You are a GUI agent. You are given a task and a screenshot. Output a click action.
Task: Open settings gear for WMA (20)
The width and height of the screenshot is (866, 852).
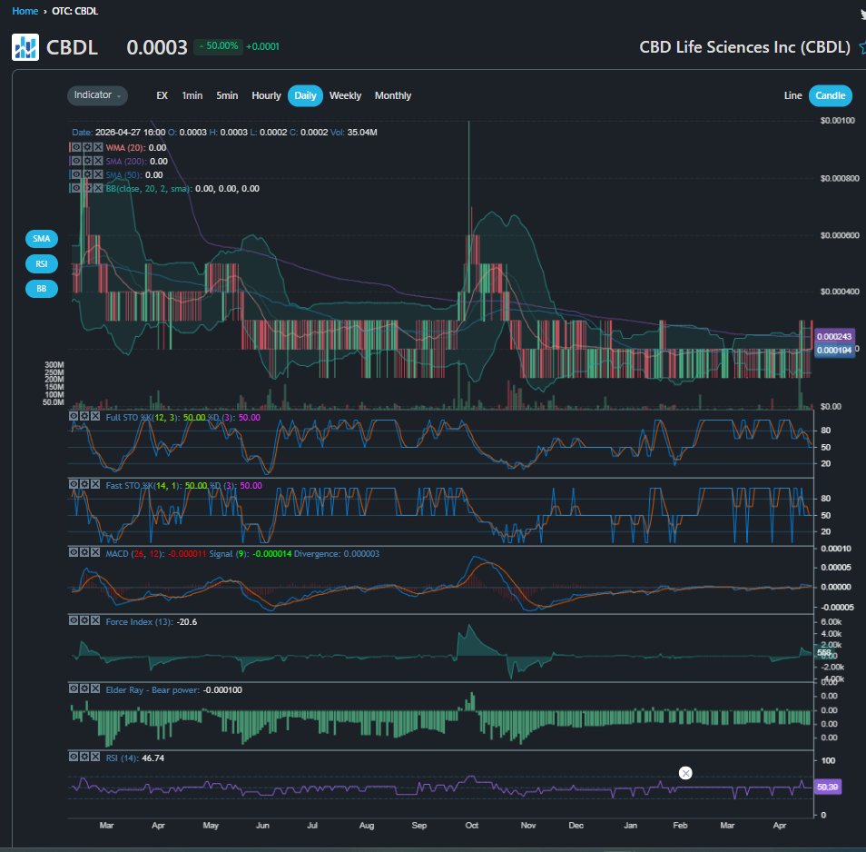[x=87, y=147]
